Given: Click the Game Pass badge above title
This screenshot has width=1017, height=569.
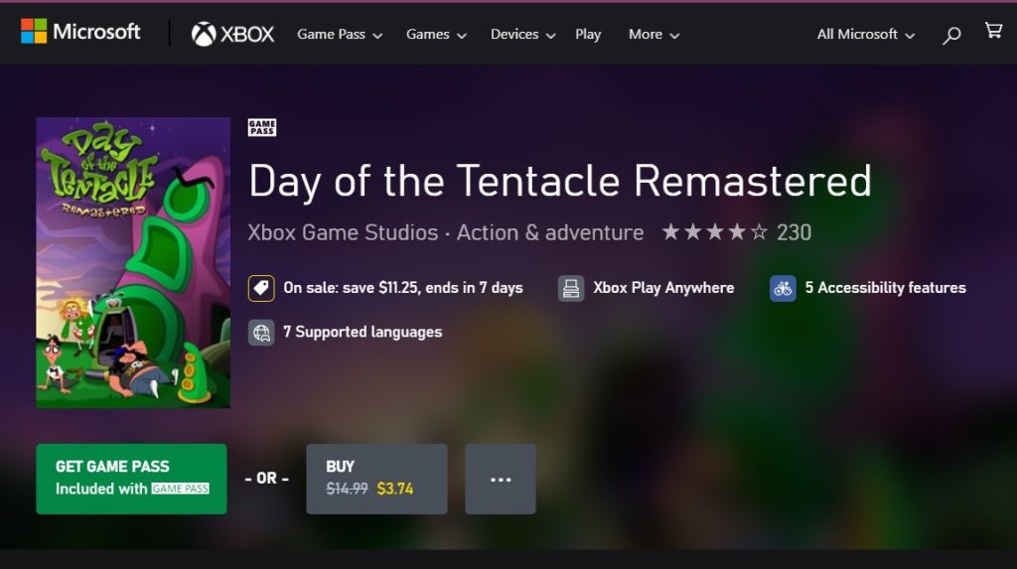Looking at the screenshot, I should (x=262, y=127).
